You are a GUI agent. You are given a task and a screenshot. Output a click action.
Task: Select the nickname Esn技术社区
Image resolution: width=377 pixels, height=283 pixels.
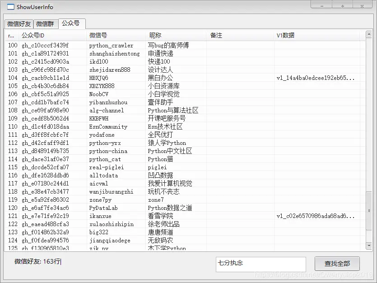[x=165, y=126]
